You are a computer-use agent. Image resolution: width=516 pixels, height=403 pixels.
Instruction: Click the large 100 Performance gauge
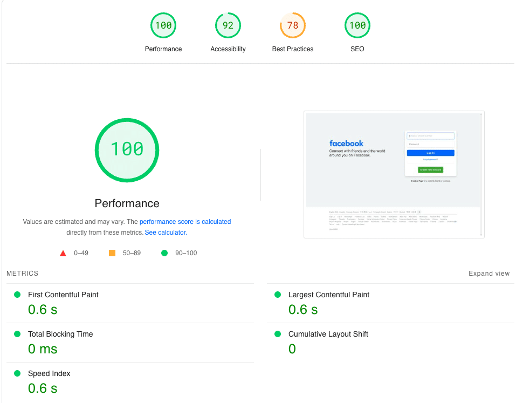click(x=127, y=149)
